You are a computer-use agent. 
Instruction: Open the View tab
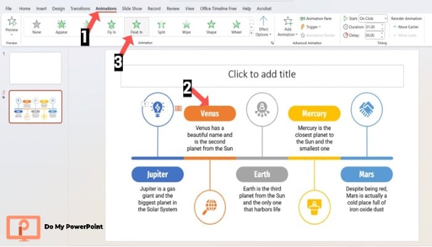(x=189, y=9)
